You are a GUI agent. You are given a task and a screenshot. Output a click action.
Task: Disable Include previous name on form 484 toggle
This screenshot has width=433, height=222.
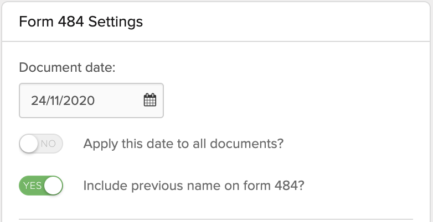[41, 186]
